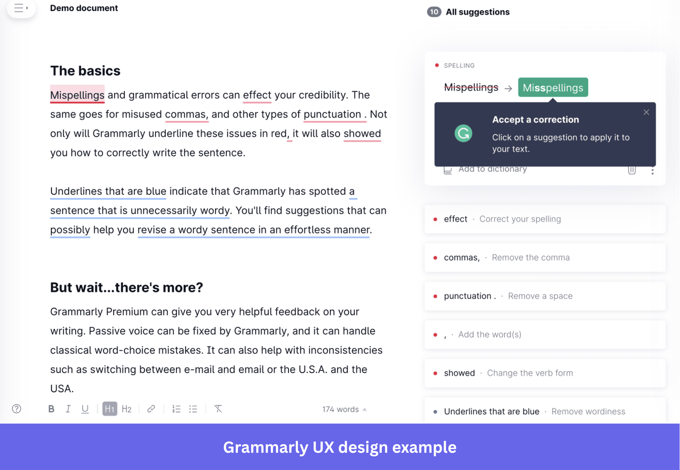Click Add to dictionary
Viewport: 680px width, 470px height.
point(492,169)
